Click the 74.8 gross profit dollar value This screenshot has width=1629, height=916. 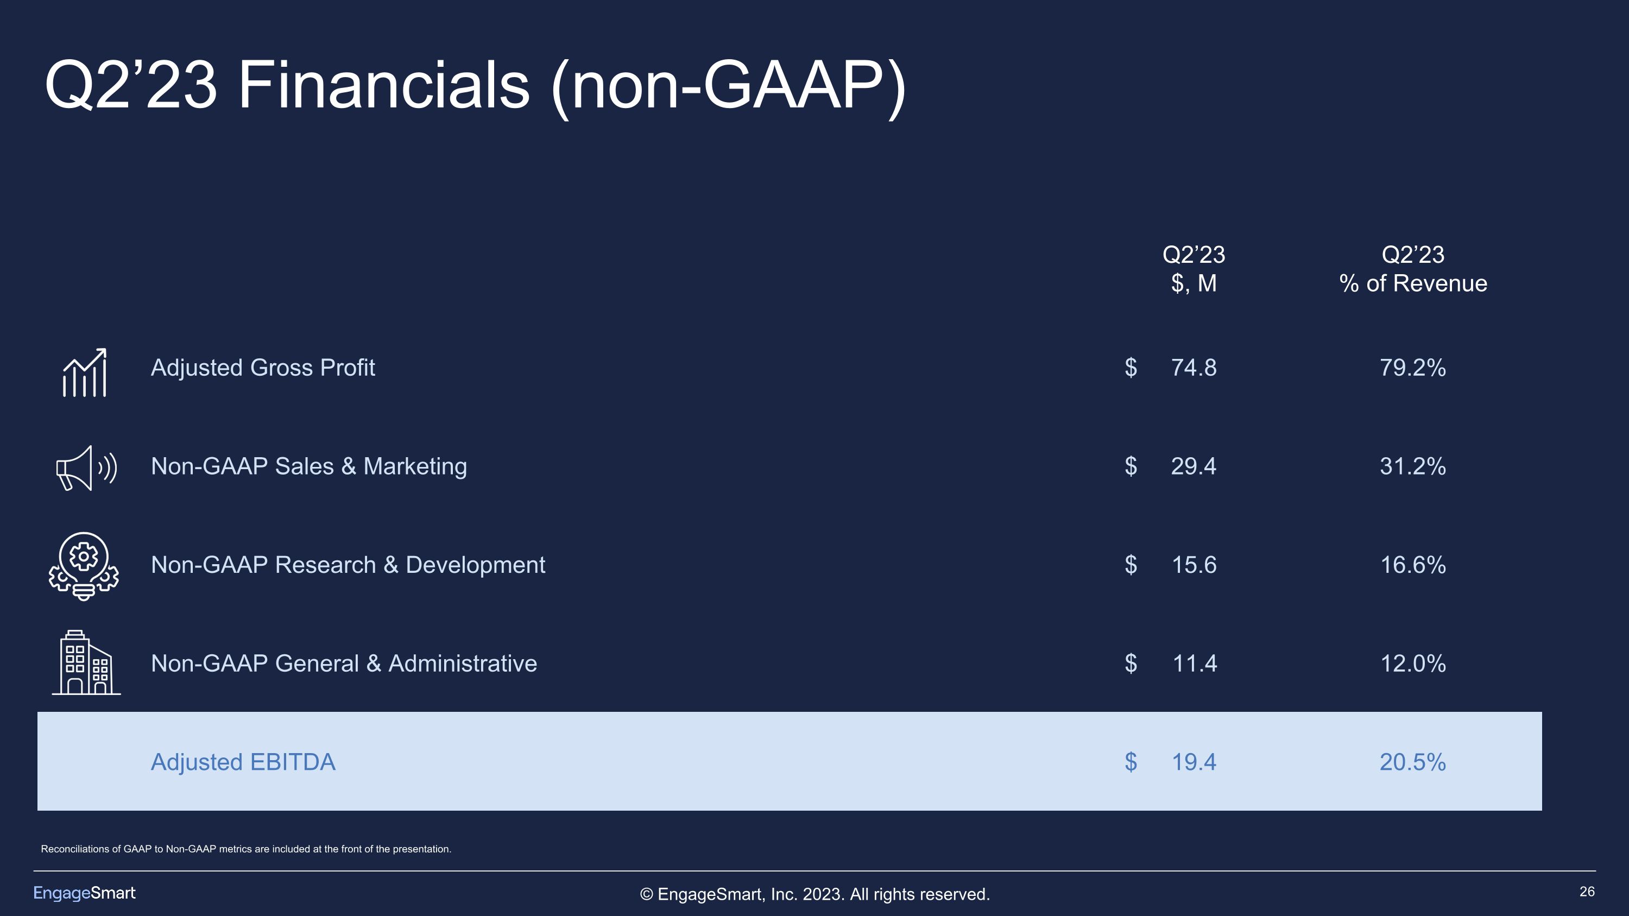pyautogui.click(x=1194, y=368)
